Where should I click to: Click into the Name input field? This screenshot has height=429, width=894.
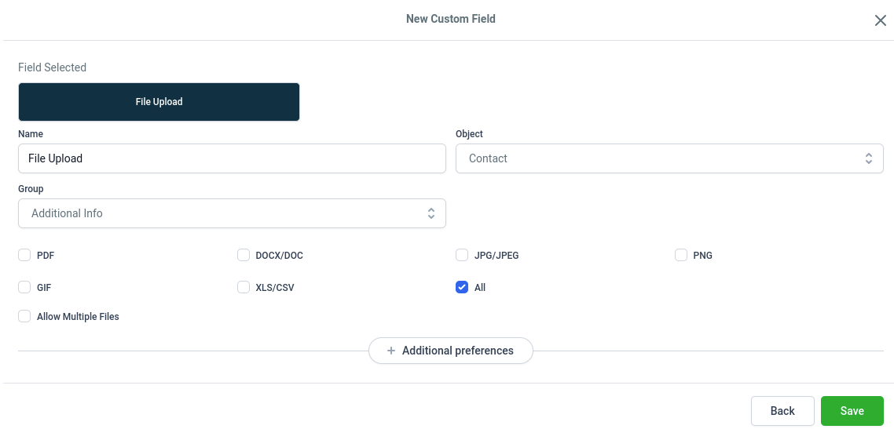click(x=232, y=158)
